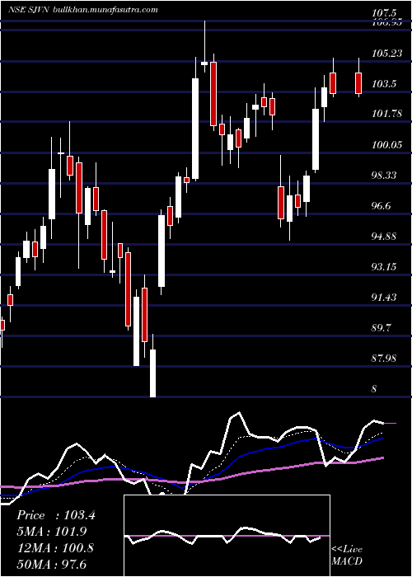Click the blue moving average line end

[383, 439]
